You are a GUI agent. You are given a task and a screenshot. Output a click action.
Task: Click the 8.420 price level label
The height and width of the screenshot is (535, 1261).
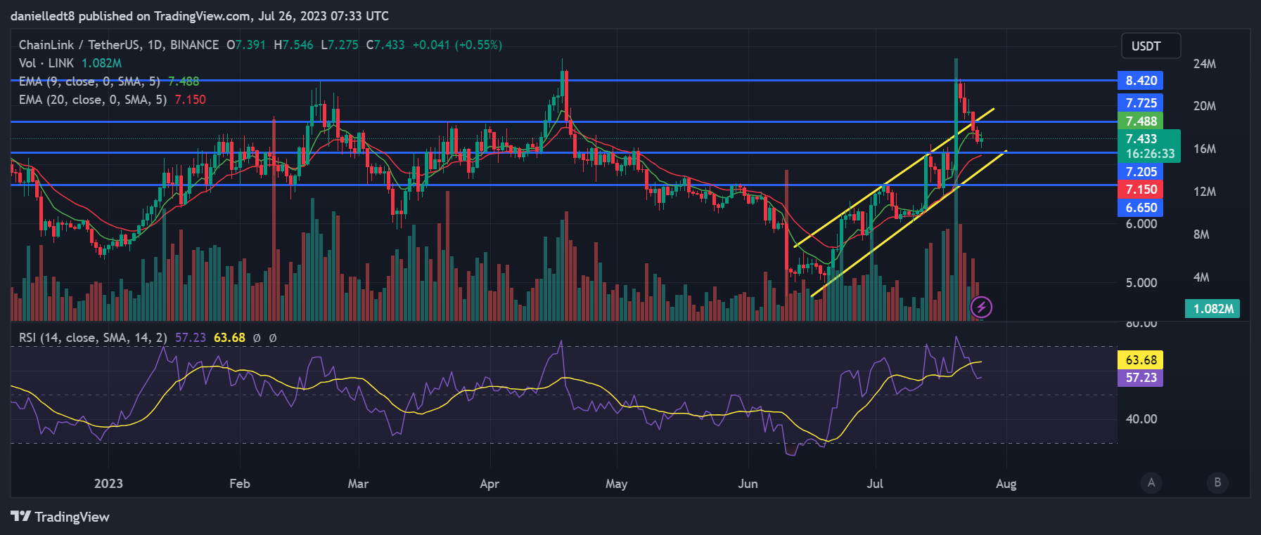point(1140,81)
